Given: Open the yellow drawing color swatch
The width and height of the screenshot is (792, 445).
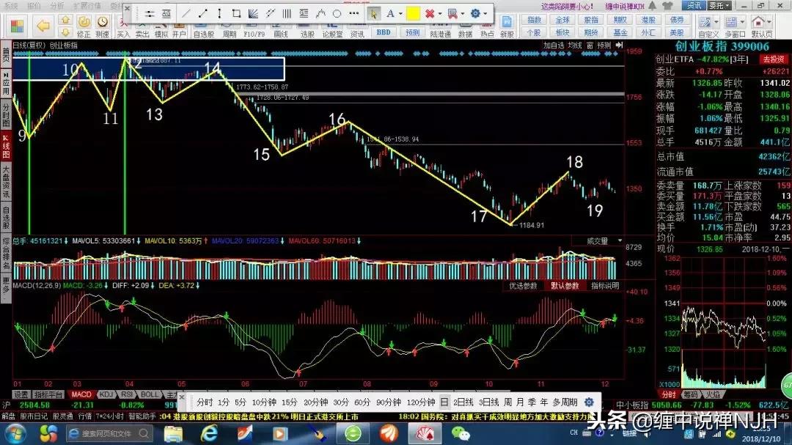Looking at the screenshot, I should click(413, 14).
